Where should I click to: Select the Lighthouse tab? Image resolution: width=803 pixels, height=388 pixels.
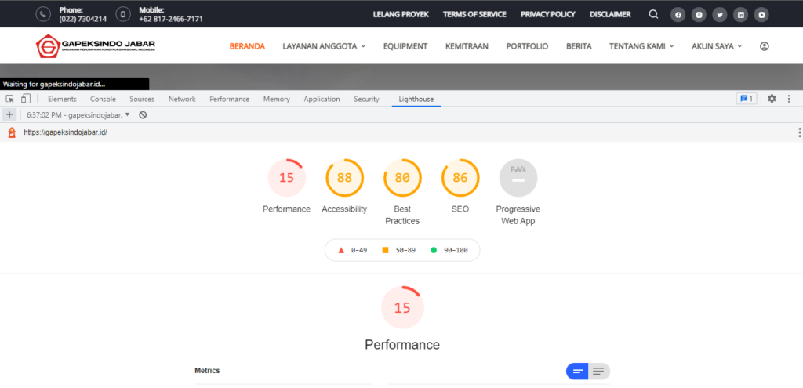click(x=416, y=100)
